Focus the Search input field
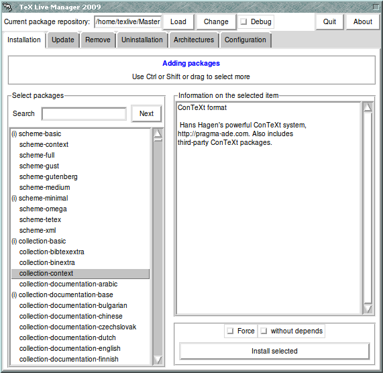383x373 pixels. 84,114
